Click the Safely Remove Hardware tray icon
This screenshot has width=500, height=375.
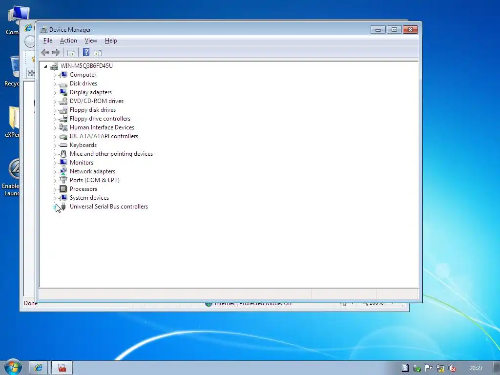417,368
